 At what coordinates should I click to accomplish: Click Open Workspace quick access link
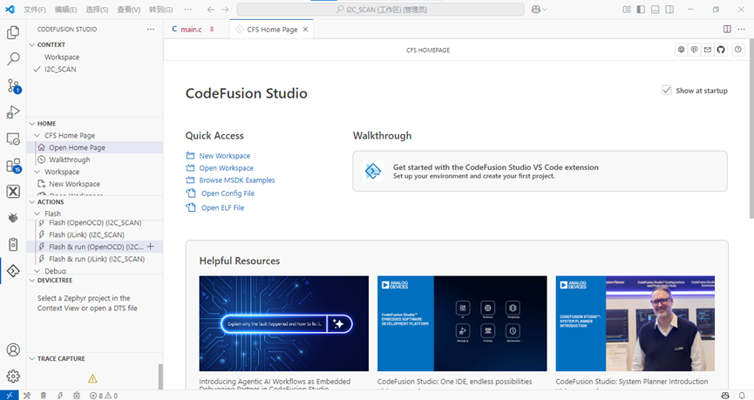(x=226, y=168)
